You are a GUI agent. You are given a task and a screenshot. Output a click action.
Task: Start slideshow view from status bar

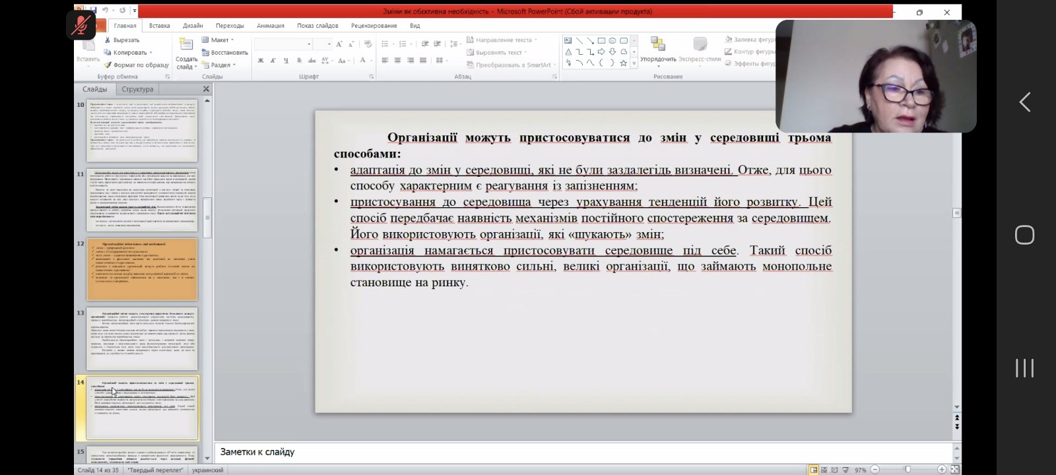pos(845,470)
